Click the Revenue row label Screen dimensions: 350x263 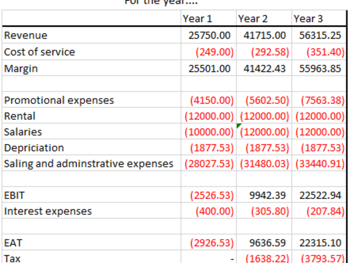pyautogui.click(x=26, y=35)
